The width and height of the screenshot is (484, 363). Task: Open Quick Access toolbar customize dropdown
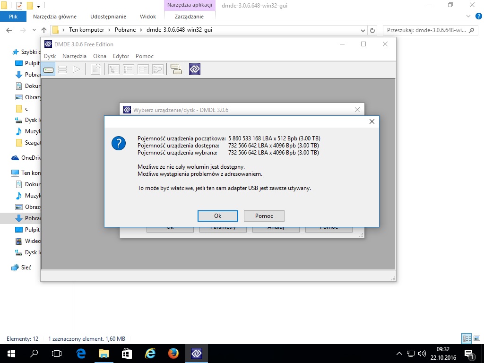[38, 6]
